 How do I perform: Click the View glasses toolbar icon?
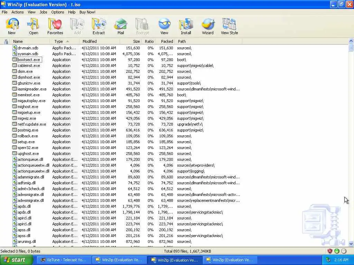[x=164, y=24]
